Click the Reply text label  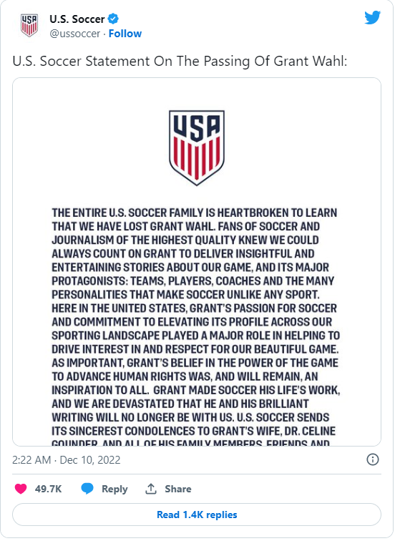(114, 489)
